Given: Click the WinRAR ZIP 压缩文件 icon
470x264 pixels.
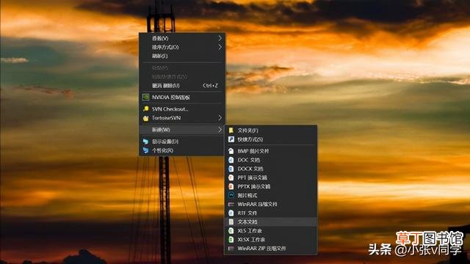Looking at the screenshot, I should tap(231, 249).
